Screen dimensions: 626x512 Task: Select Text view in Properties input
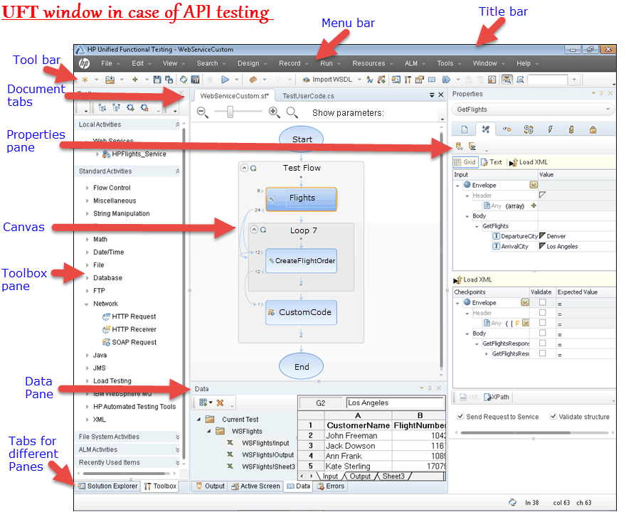point(492,162)
